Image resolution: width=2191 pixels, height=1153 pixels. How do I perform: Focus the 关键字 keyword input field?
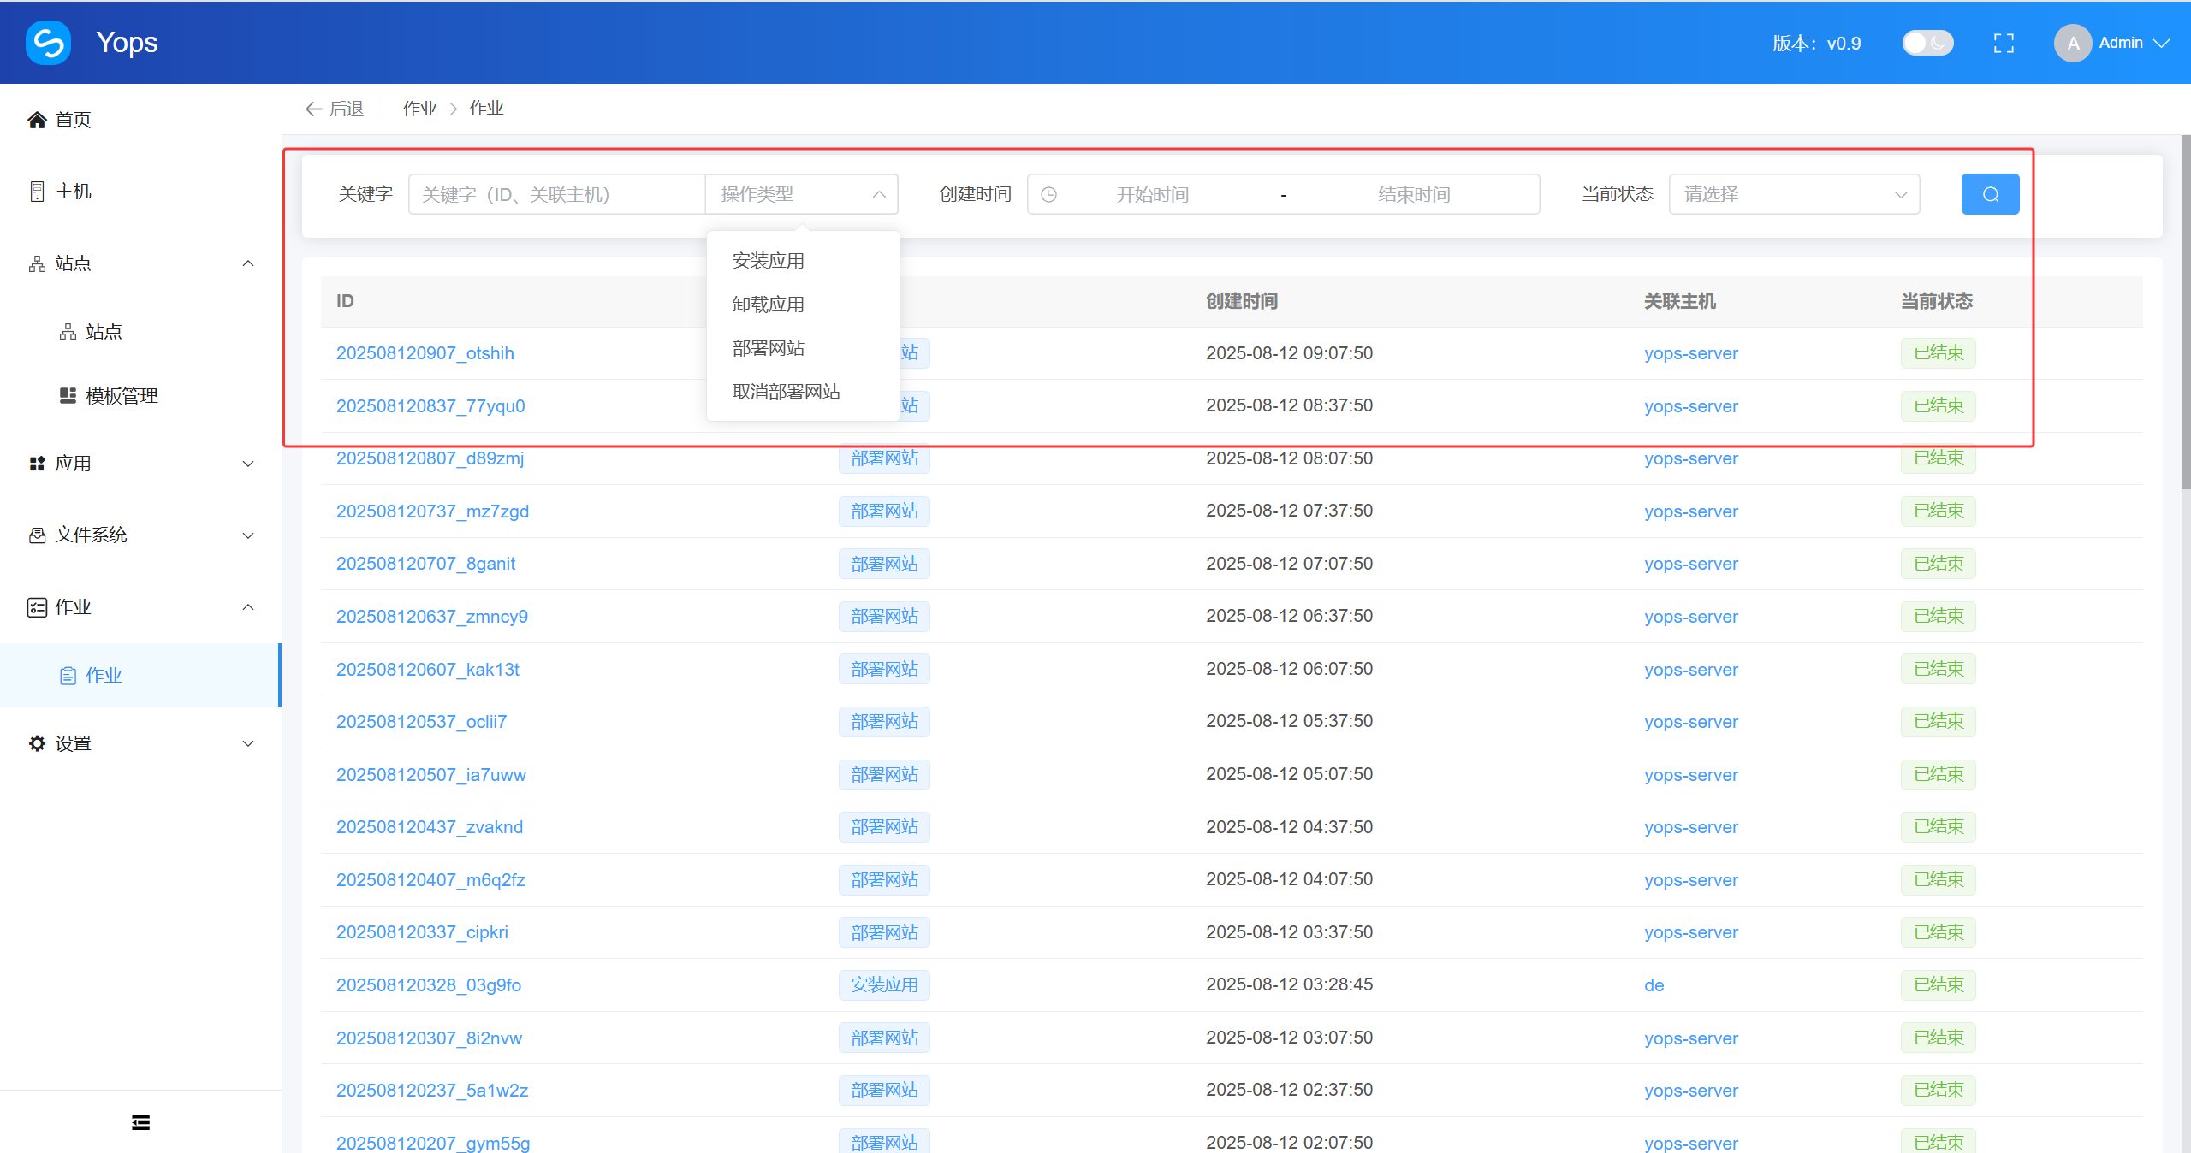[x=556, y=194]
